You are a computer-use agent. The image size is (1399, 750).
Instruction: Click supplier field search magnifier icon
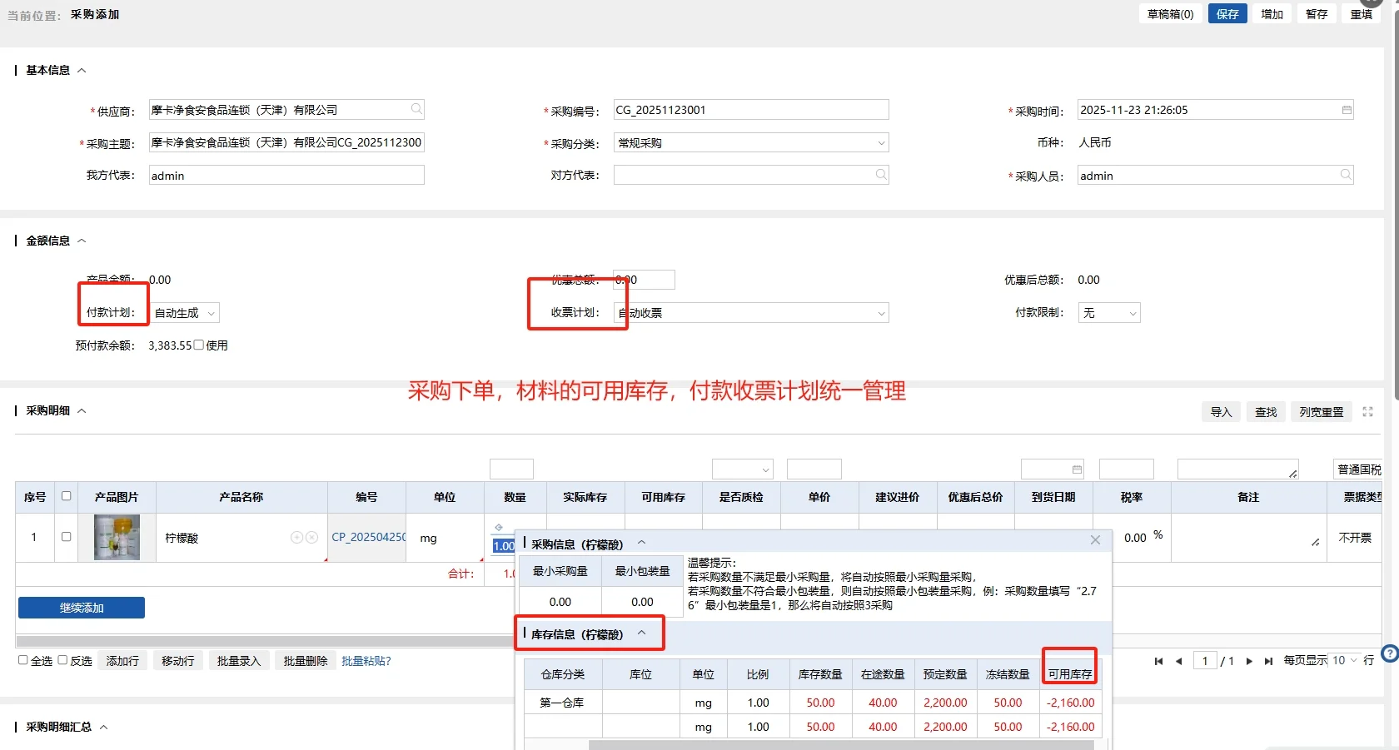(416, 109)
